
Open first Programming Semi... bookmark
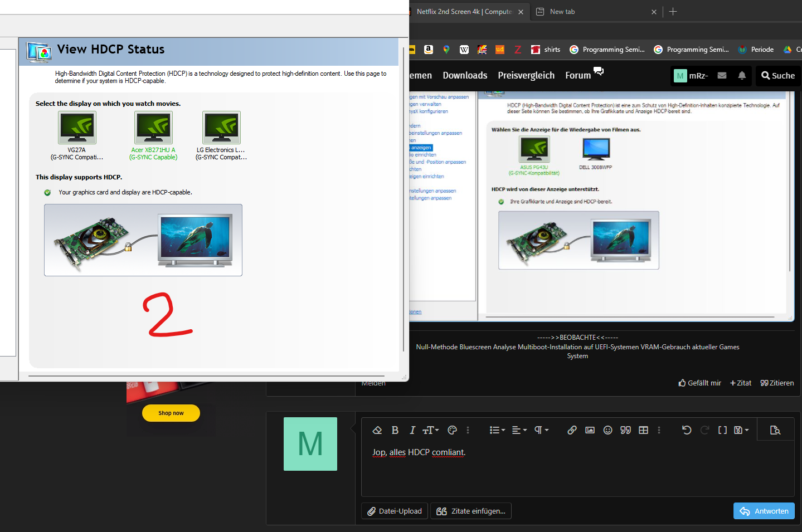point(607,50)
